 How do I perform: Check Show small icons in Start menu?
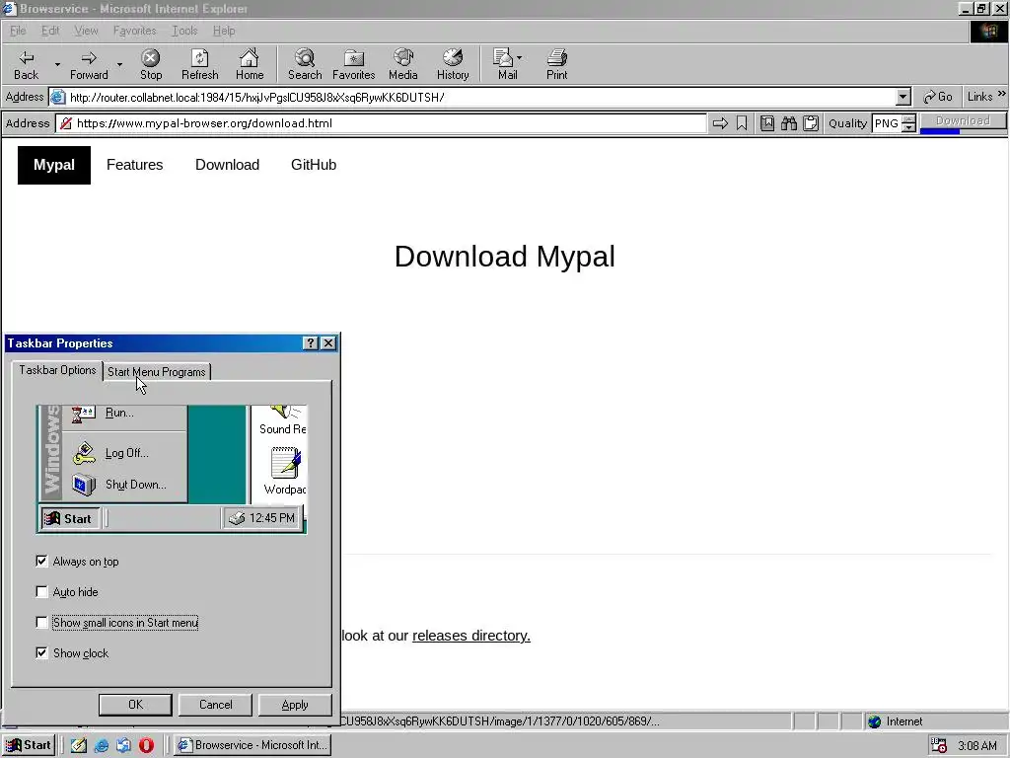coord(41,623)
